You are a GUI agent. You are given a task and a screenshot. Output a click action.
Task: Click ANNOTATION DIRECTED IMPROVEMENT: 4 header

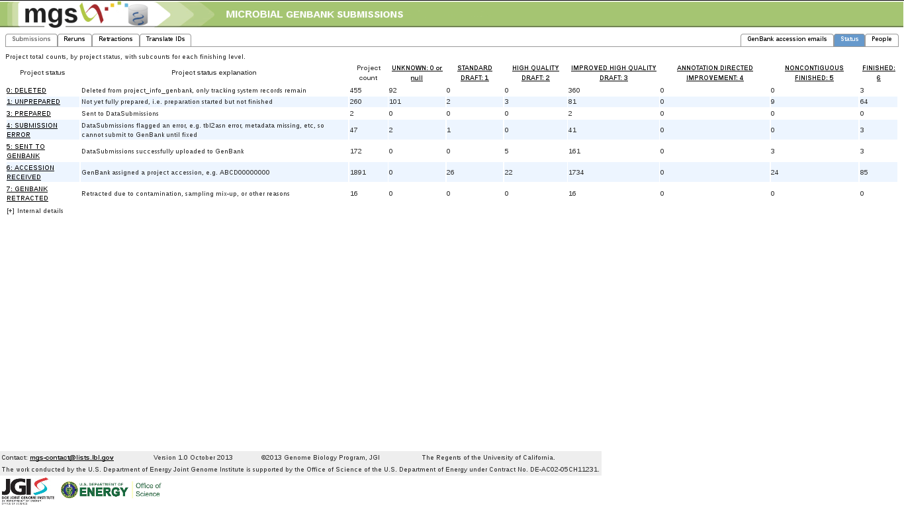[x=715, y=73]
